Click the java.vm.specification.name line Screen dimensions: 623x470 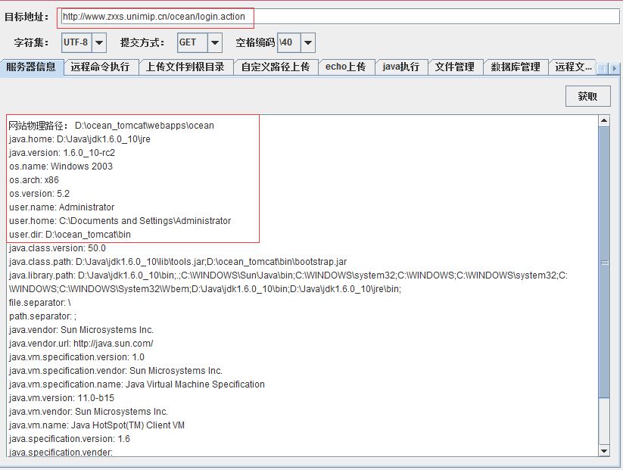(x=137, y=384)
